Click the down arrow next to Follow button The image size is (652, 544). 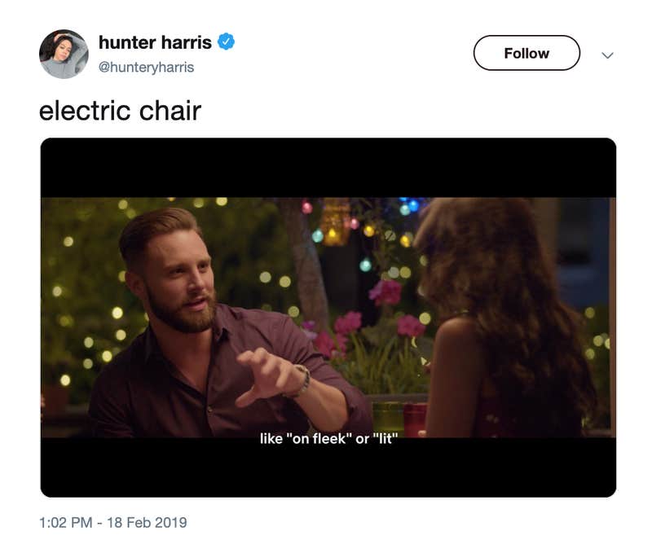pyautogui.click(x=606, y=54)
